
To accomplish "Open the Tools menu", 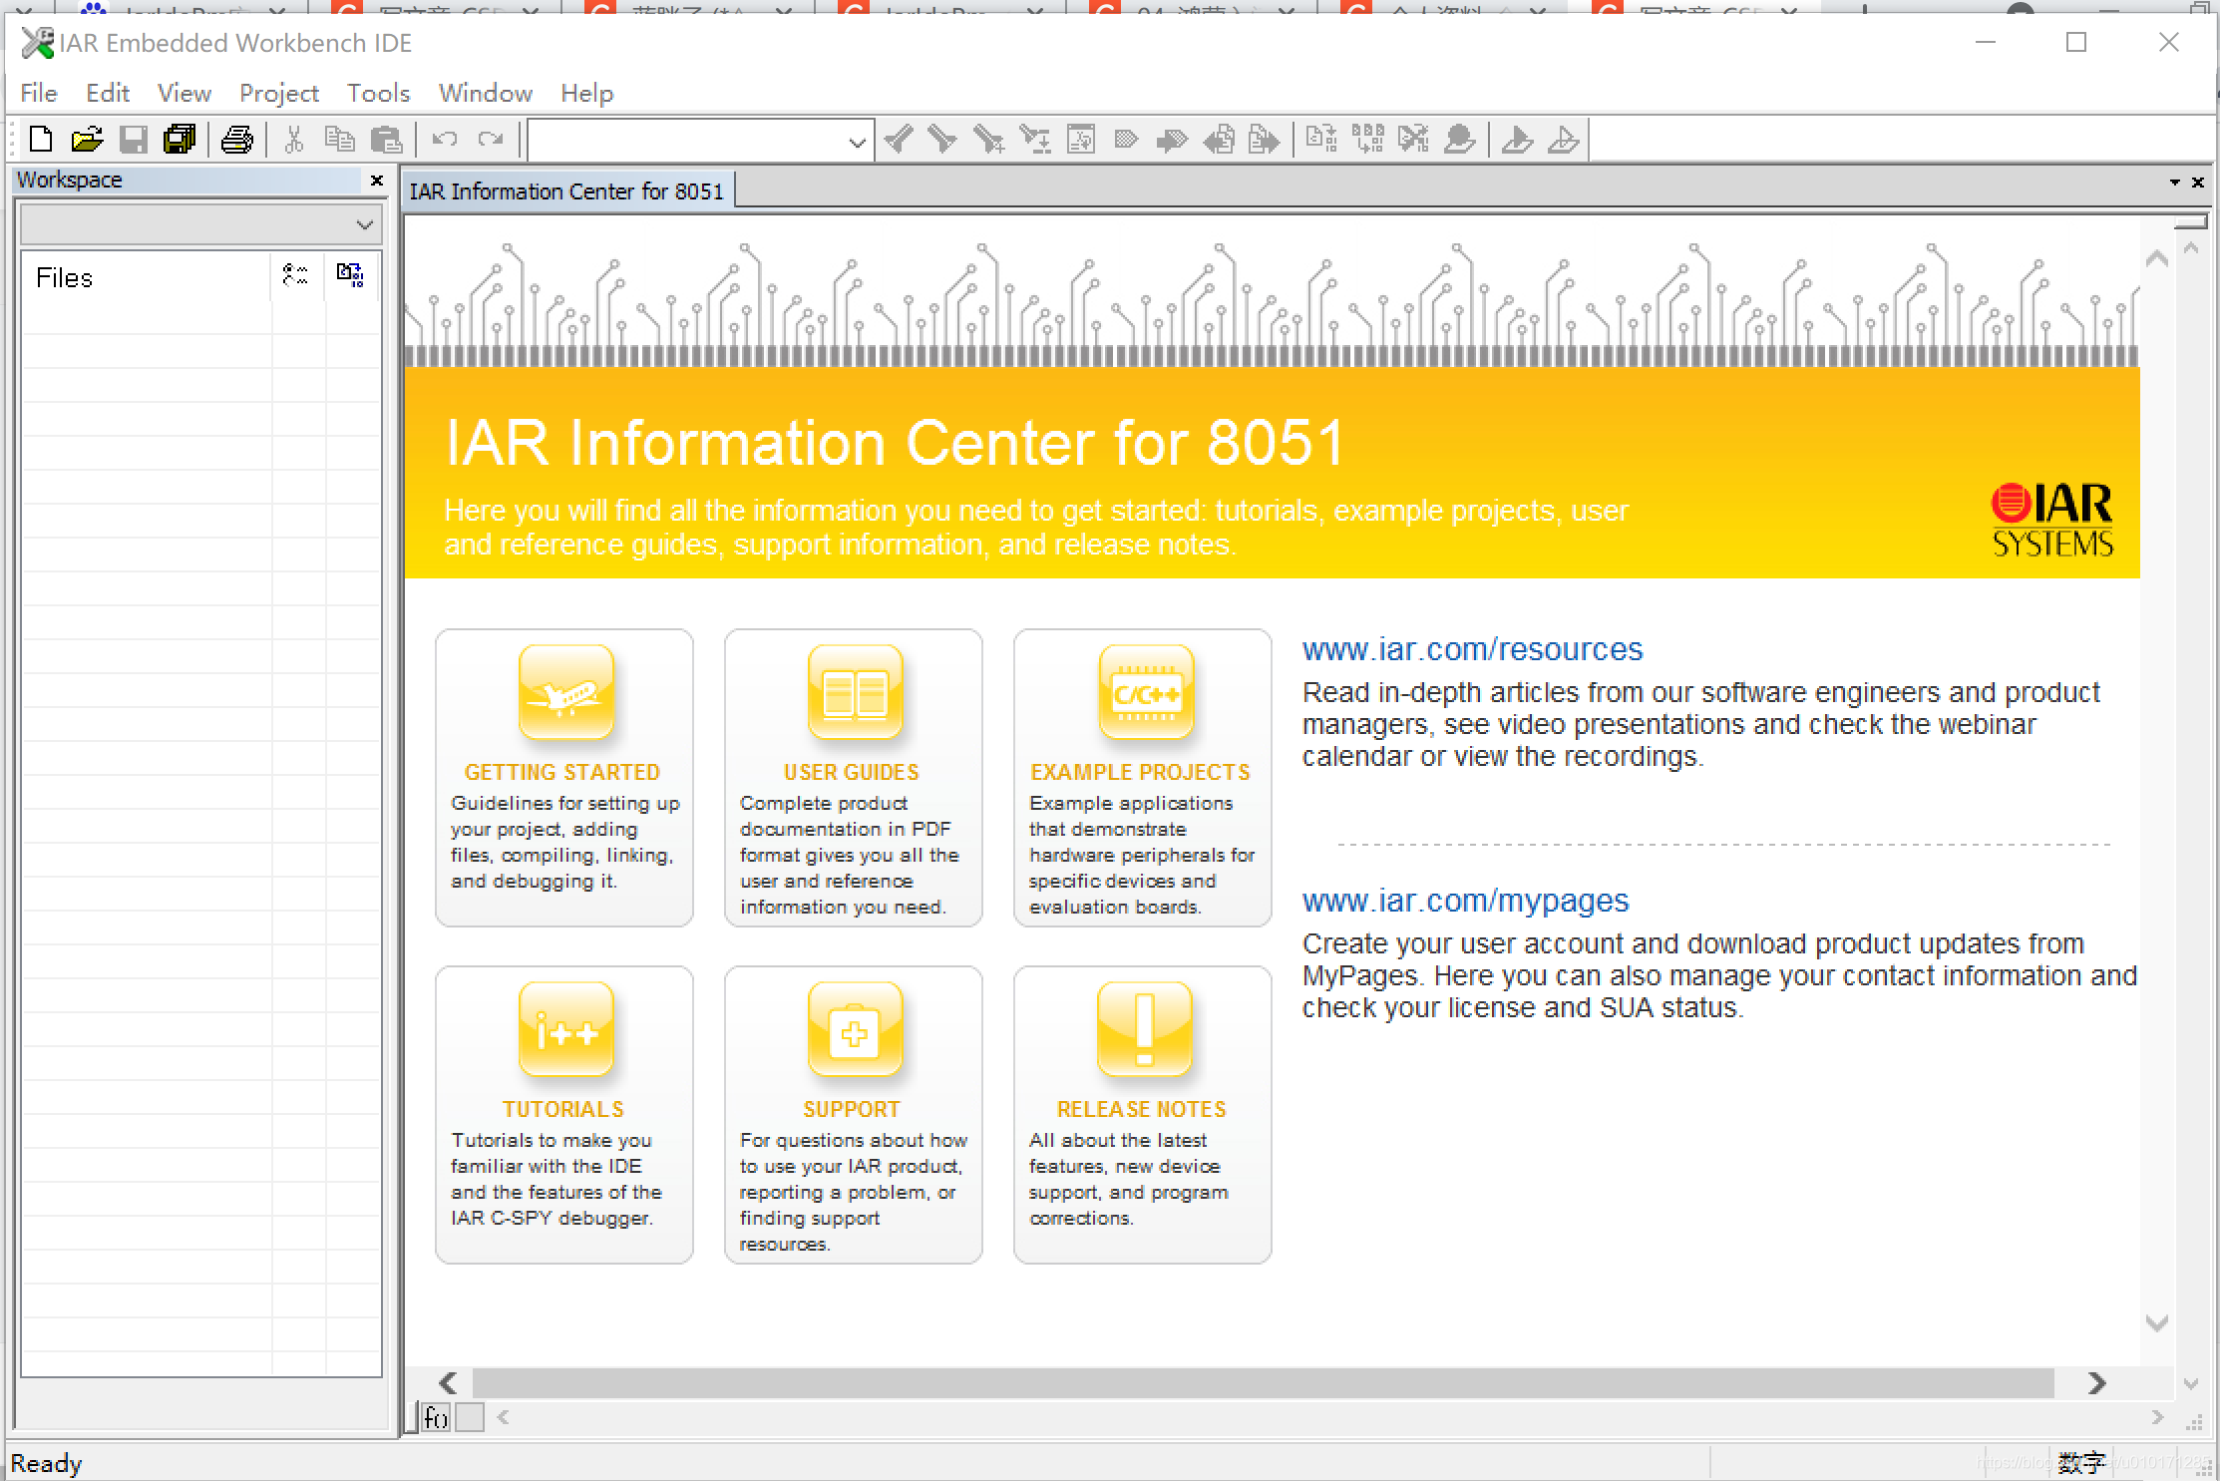I will pyautogui.click(x=378, y=93).
